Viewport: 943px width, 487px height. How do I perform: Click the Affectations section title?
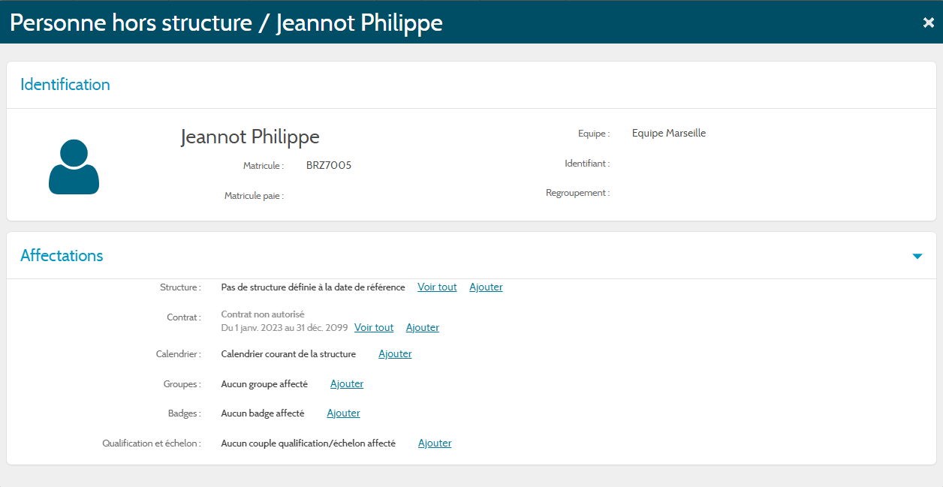(x=62, y=256)
